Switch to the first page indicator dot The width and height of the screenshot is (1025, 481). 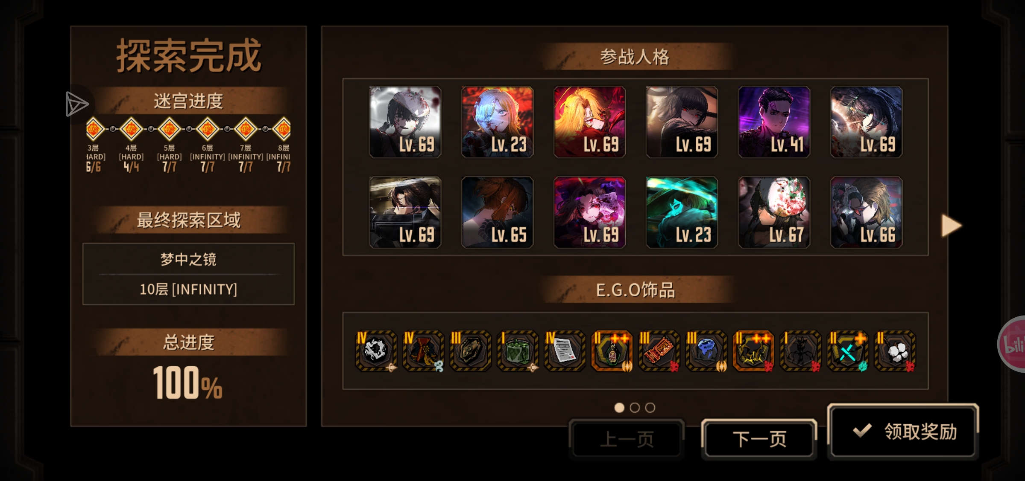(x=619, y=408)
